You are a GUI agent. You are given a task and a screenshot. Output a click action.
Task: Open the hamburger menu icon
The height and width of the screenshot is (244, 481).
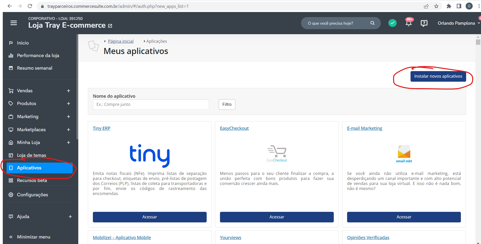coord(14,23)
